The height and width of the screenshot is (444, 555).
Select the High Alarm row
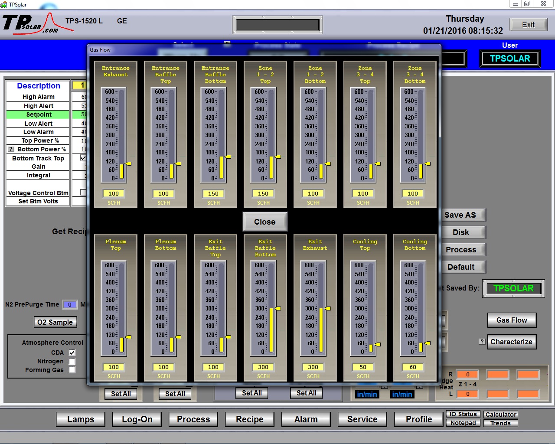[38, 97]
